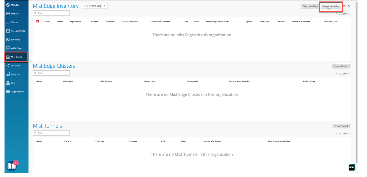The width and height of the screenshot is (367, 177).
Task: Open the Location menu item
Action: (15, 66)
